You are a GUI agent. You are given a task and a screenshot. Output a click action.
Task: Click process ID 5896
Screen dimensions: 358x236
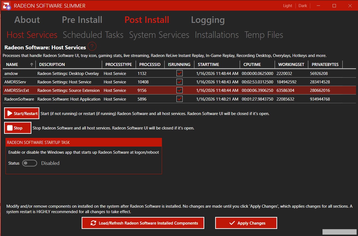pyautogui.click(x=142, y=99)
